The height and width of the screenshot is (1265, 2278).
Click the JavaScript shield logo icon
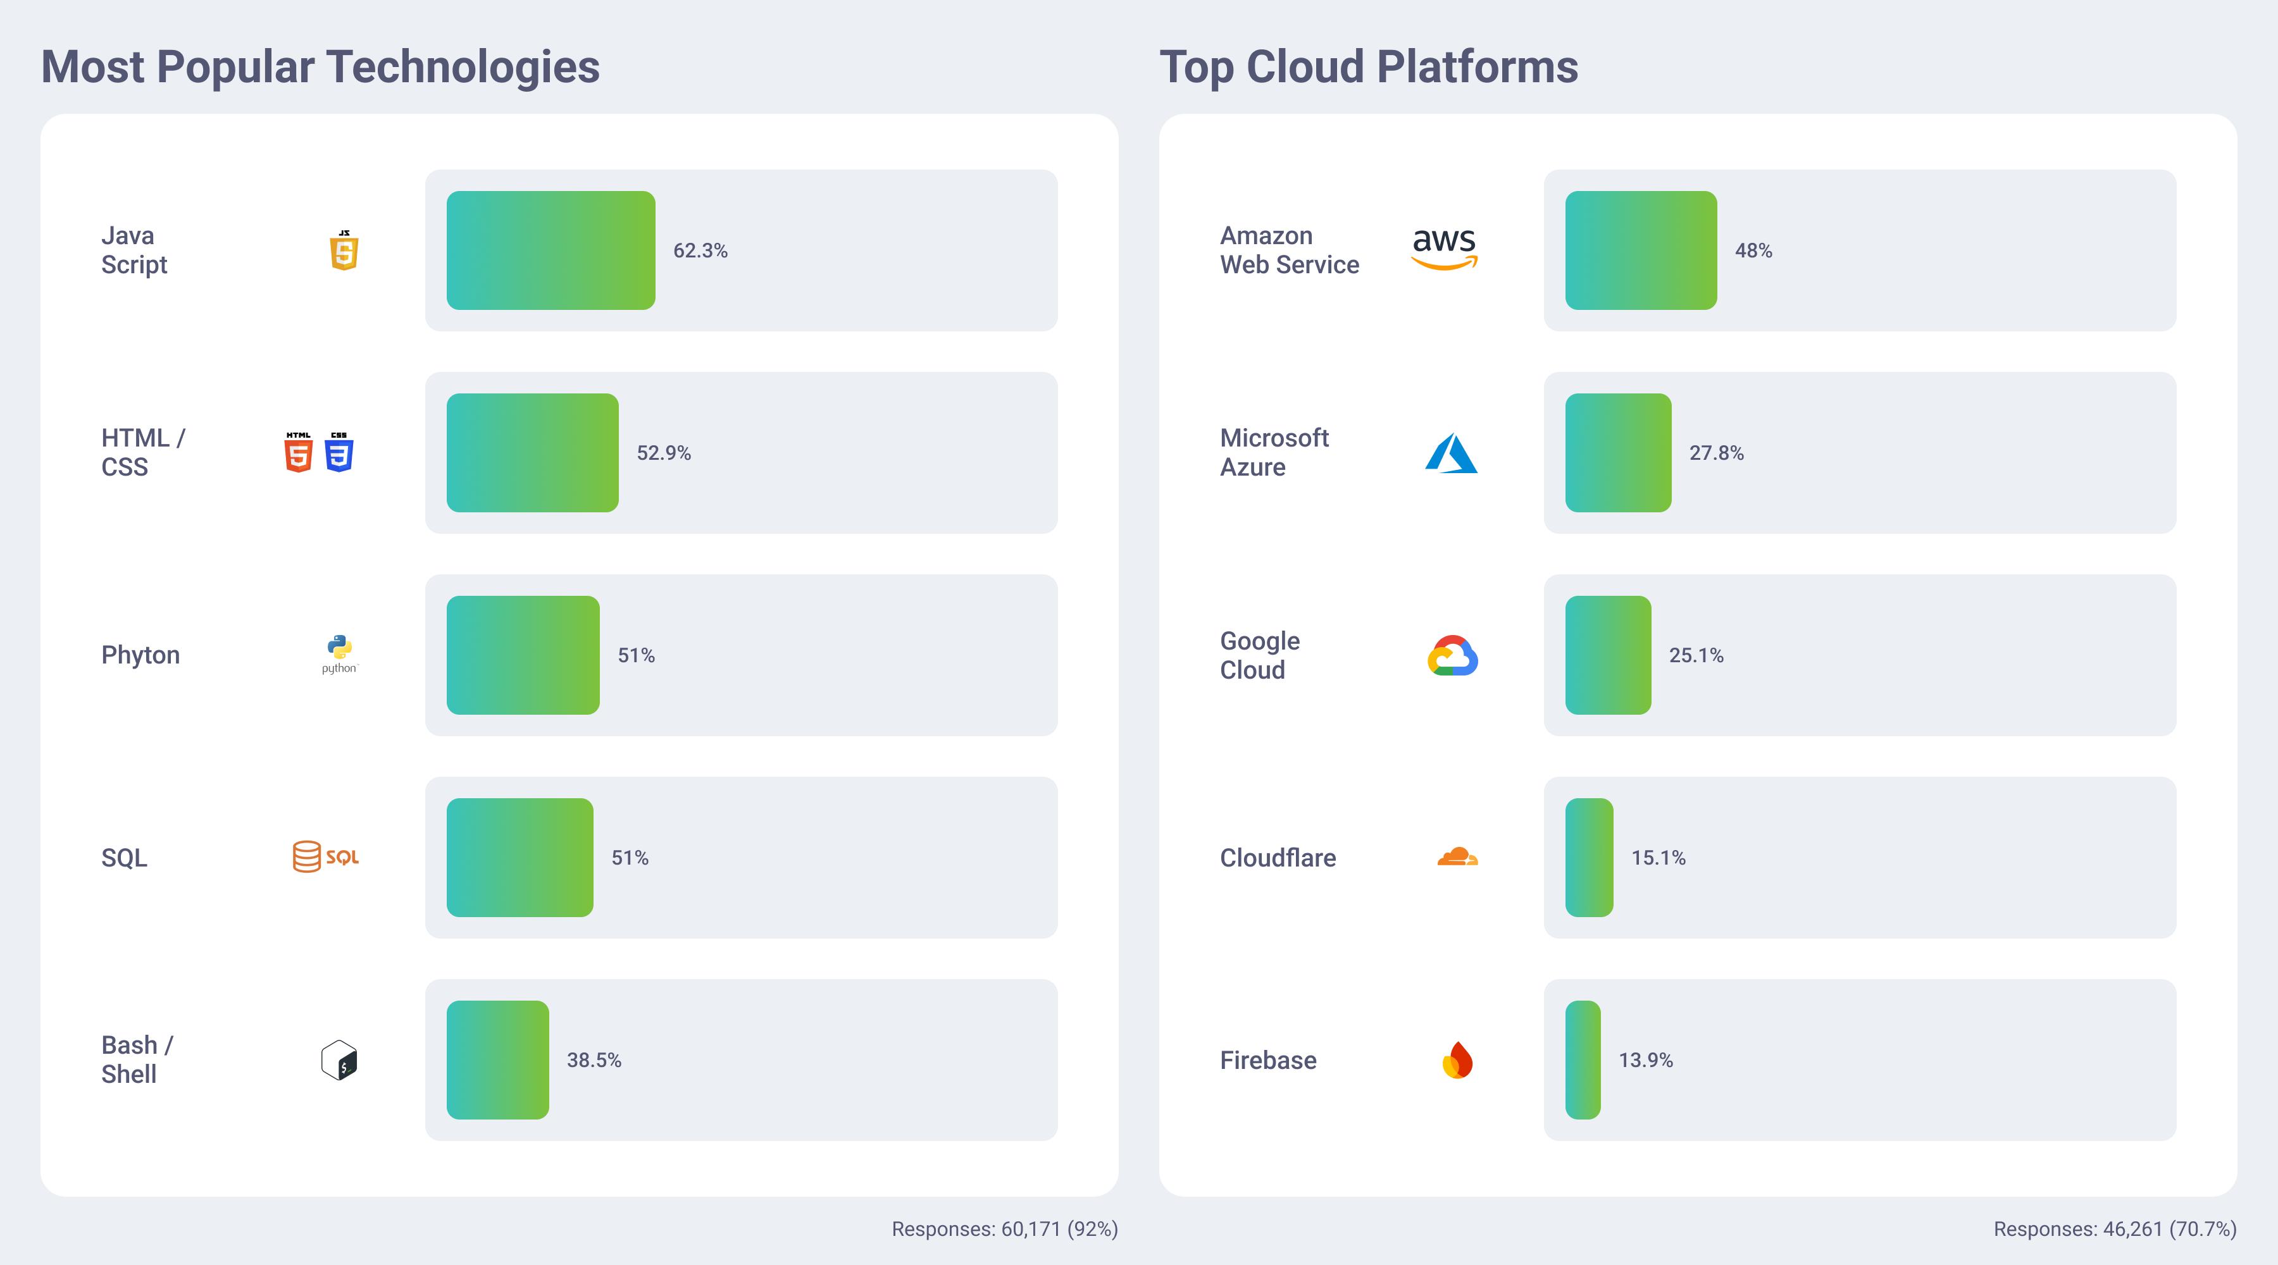(344, 250)
